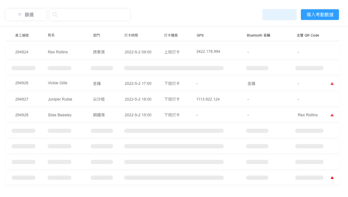The width and height of the screenshot is (348, 197).
Task: Open the 篩選 filter button
Action: pos(26,15)
